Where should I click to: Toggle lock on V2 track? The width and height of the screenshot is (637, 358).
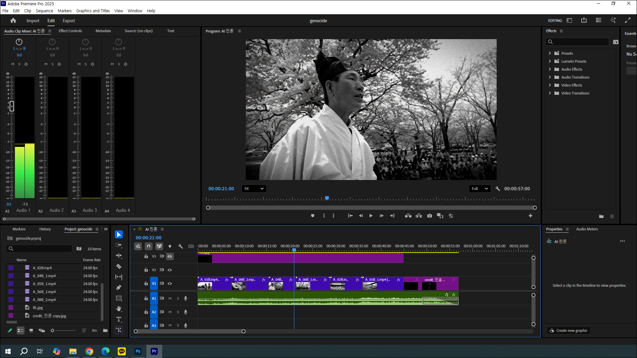point(146,270)
